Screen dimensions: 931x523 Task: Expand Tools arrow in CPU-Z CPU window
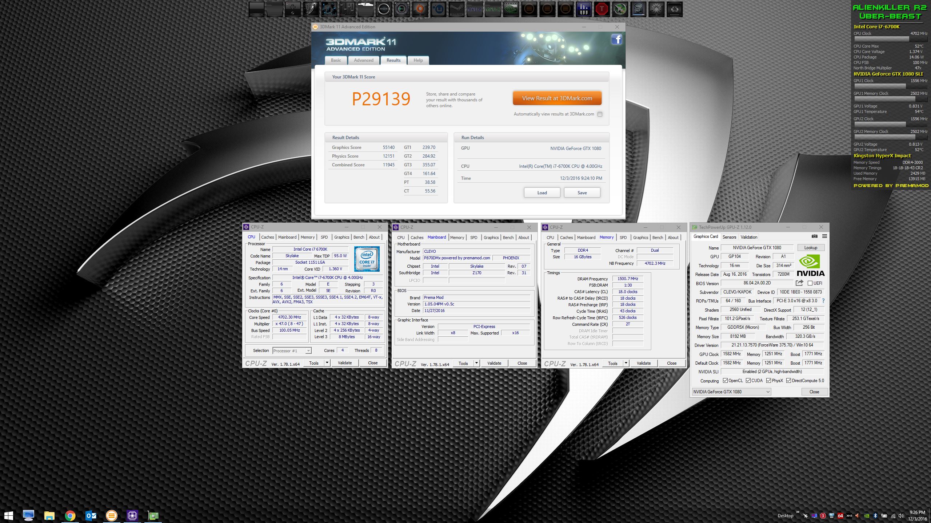[x=327, y=362]
